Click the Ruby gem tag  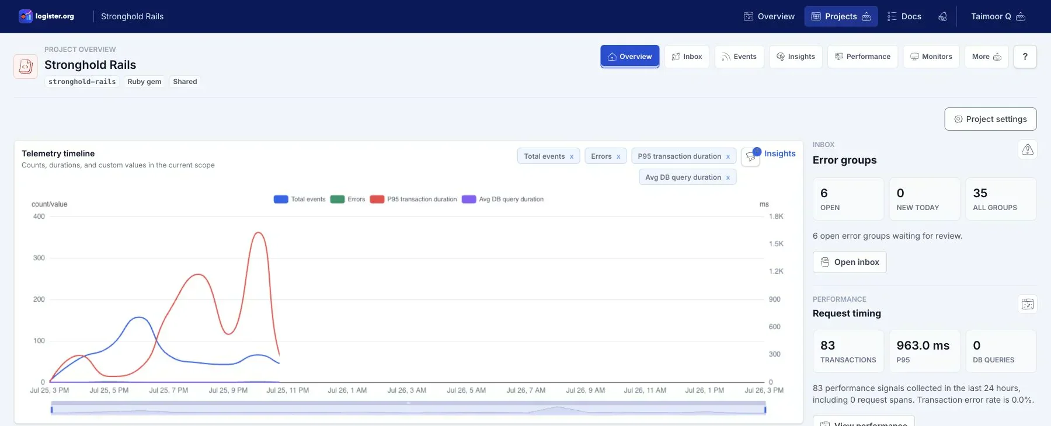[144, 82]
